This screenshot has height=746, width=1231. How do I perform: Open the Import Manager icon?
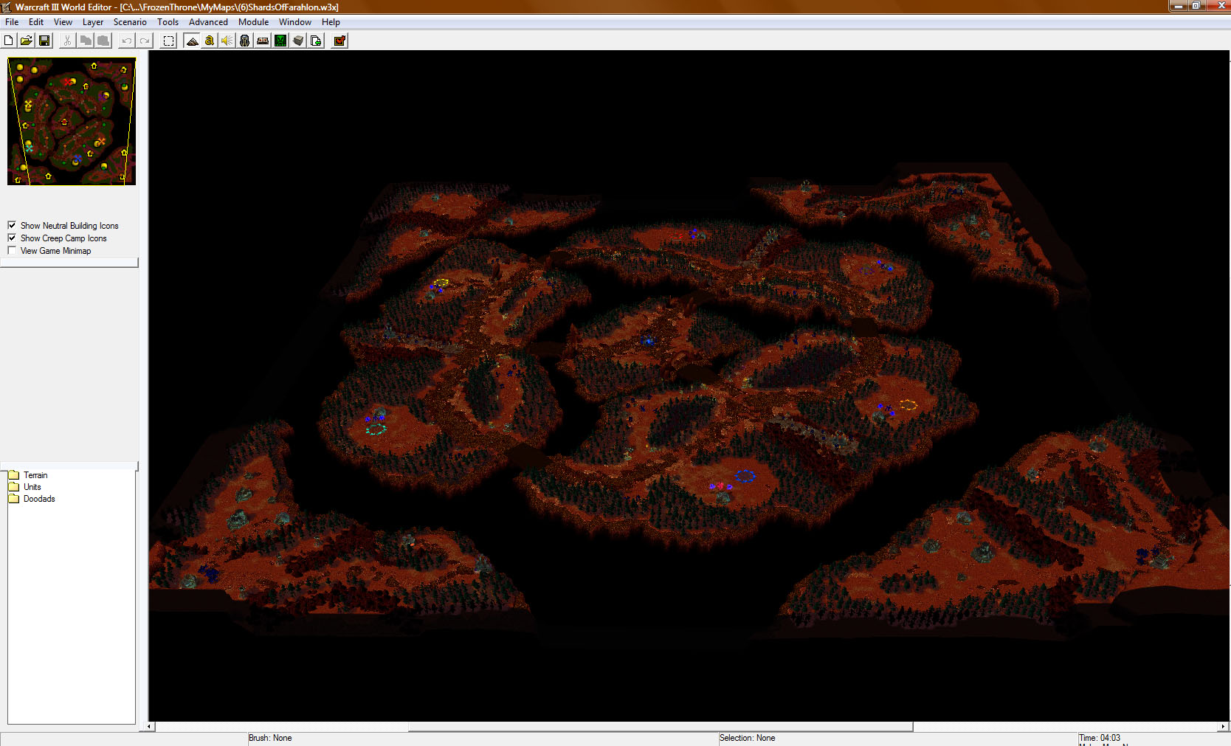pos(316,41)
